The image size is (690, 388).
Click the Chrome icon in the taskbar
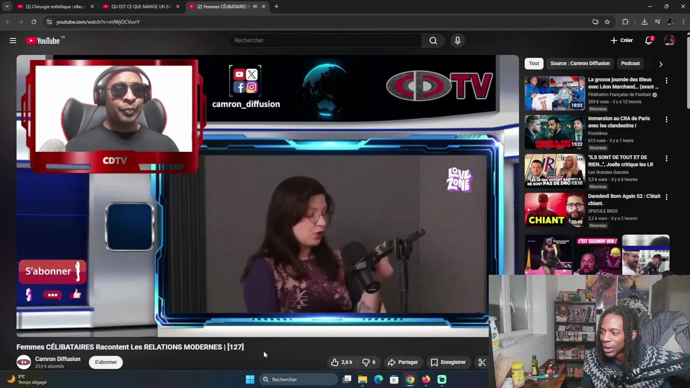coord(410,379)
